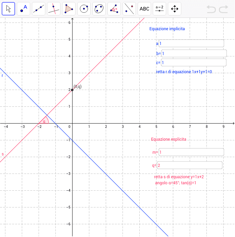Click y-axis tick label −6

click(x=68, y=224)
